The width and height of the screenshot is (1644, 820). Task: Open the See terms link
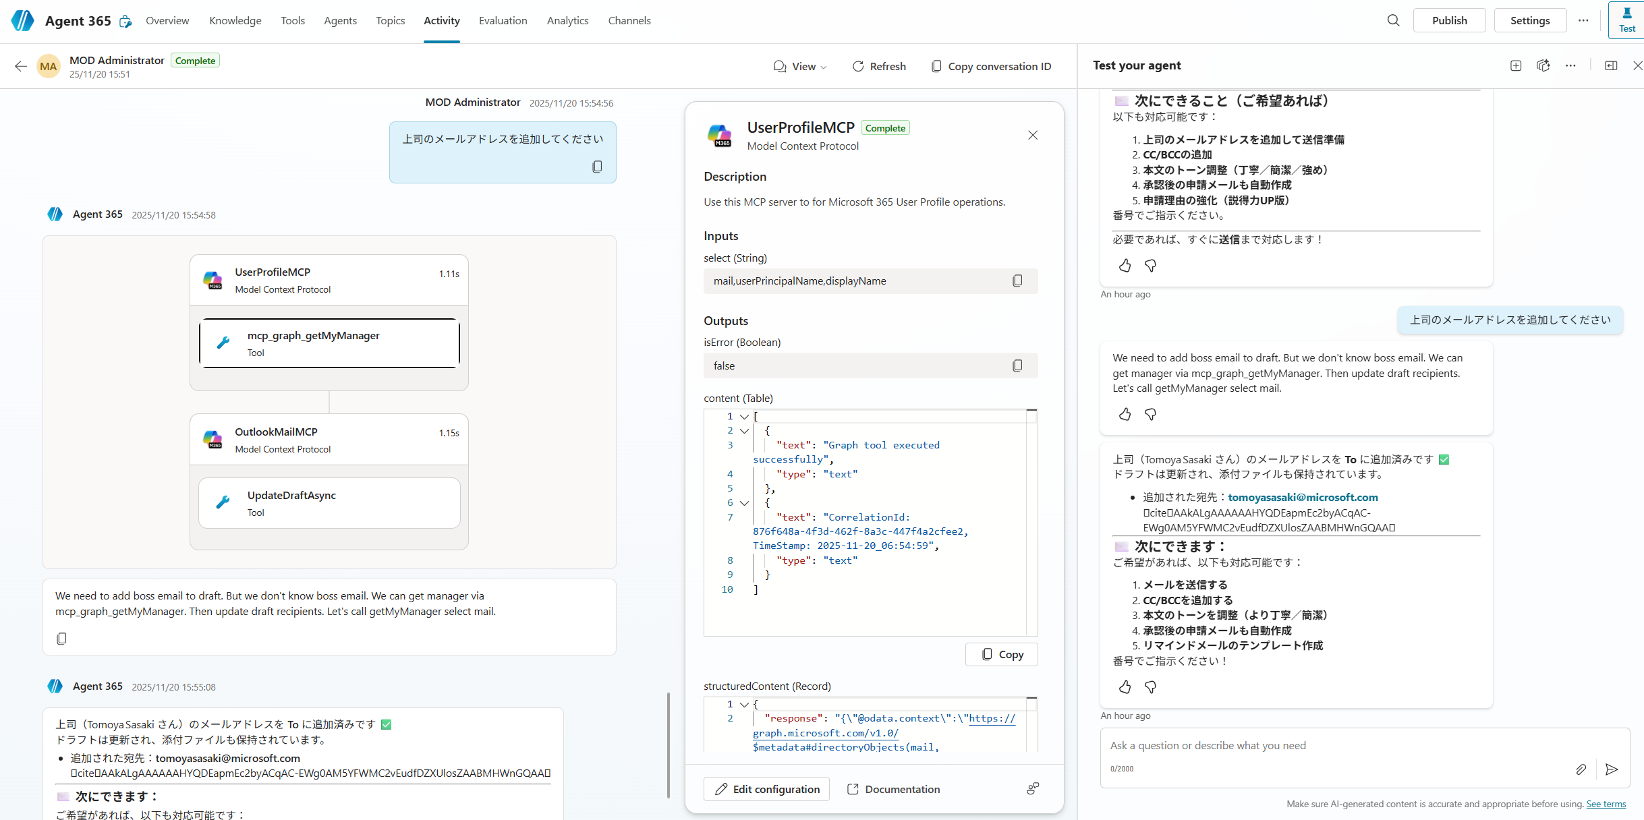pyautogui.click(x=1606, y=804)
